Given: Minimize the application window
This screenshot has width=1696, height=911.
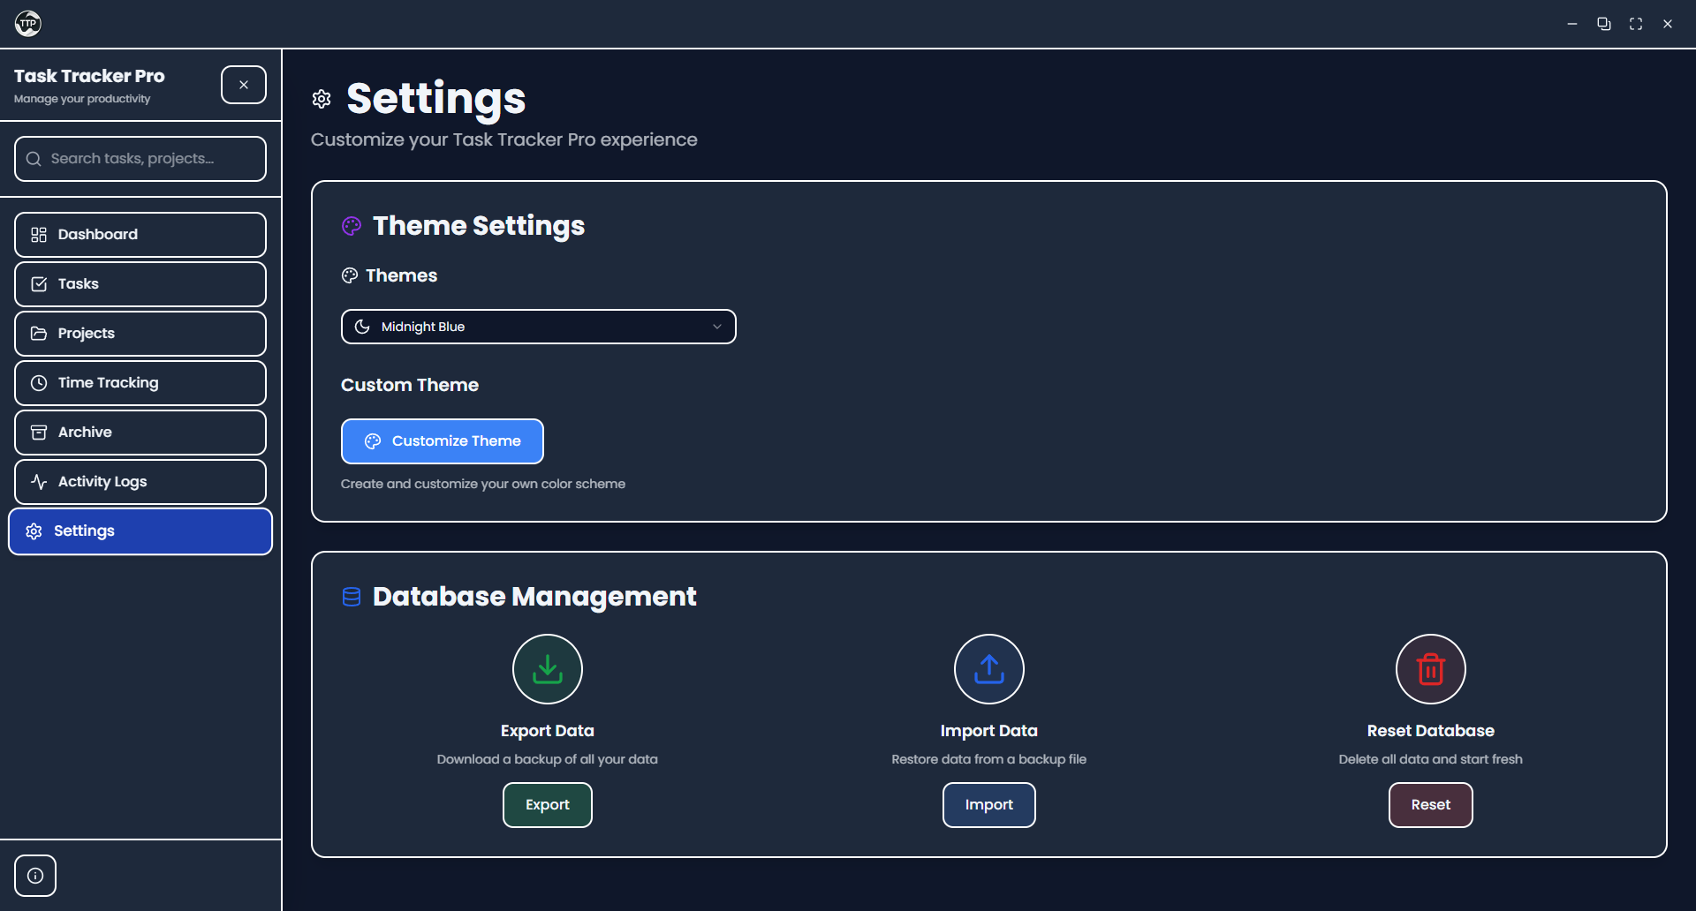Looking at the screenshot, I should tap(1572, 24).
